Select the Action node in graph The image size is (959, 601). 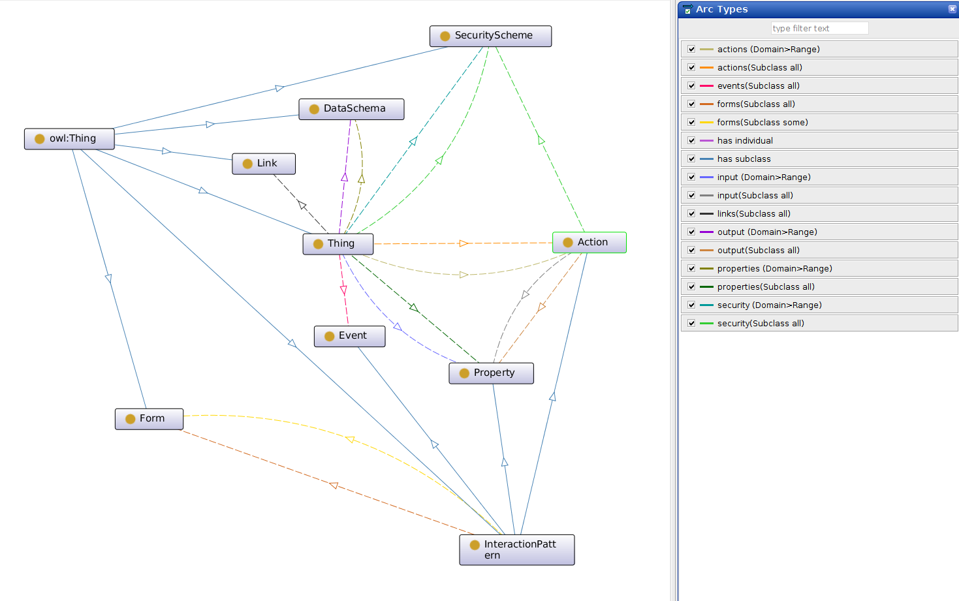[590, 243]
